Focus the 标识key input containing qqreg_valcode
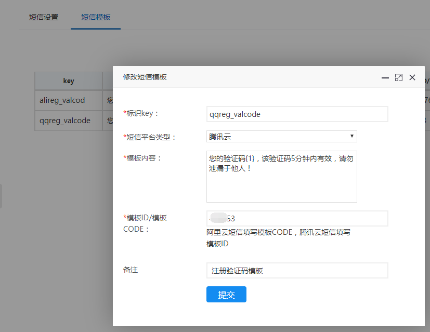Image resolution: width=430 pixels, height=332 pixels. coord(297,114)
